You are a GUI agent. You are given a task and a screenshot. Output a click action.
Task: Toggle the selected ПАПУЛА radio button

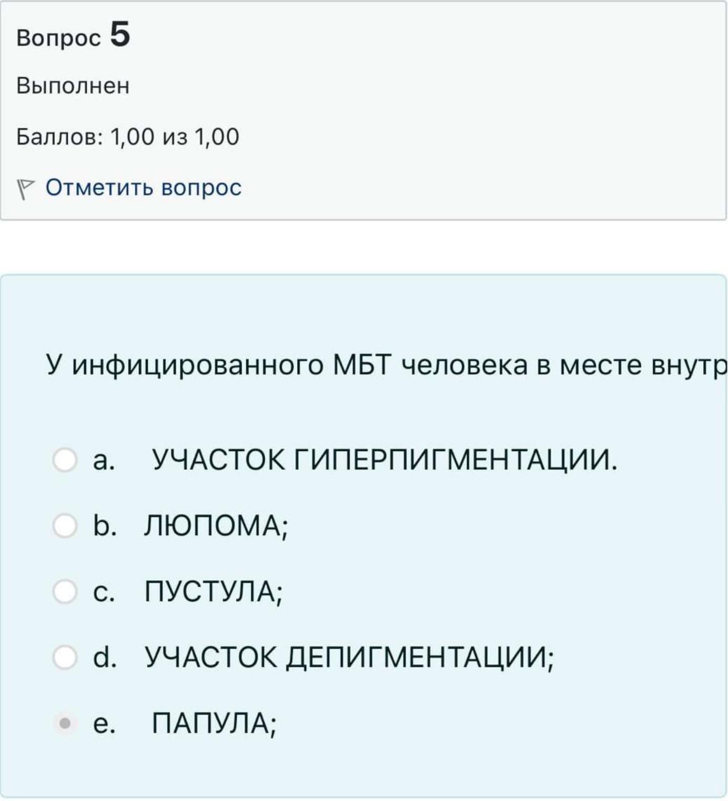point(65,724)
